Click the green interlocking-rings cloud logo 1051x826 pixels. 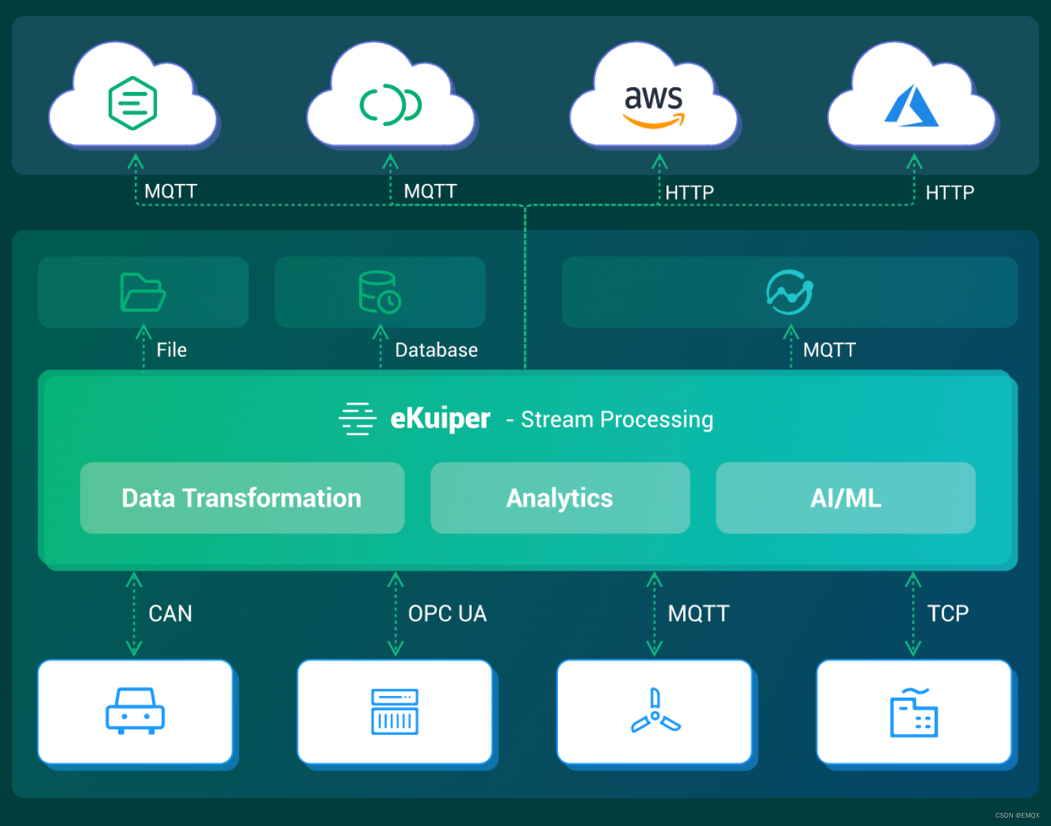tap(391, 104)
